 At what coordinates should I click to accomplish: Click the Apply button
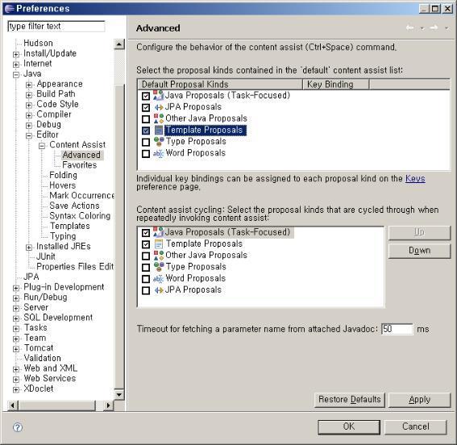419,400
